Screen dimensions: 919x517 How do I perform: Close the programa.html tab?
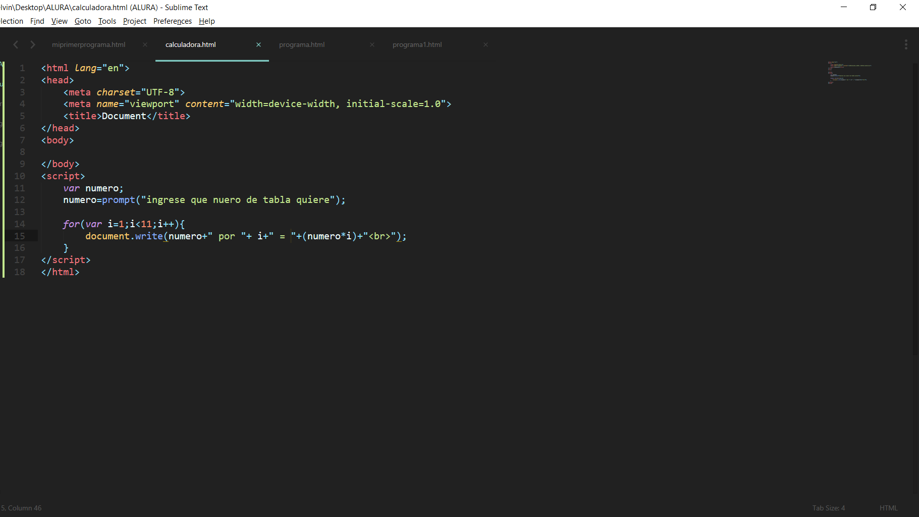point(372,44)
